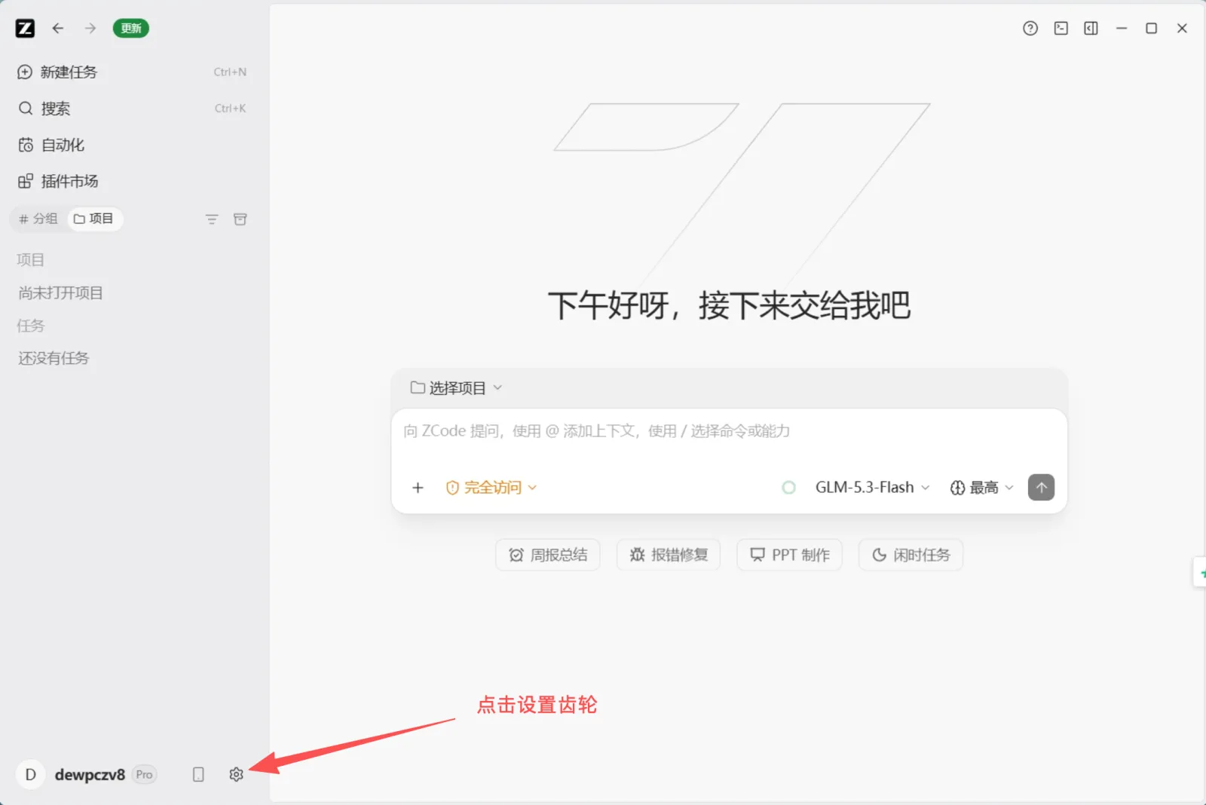Switch to the 项目 tab

pos(94,219)
